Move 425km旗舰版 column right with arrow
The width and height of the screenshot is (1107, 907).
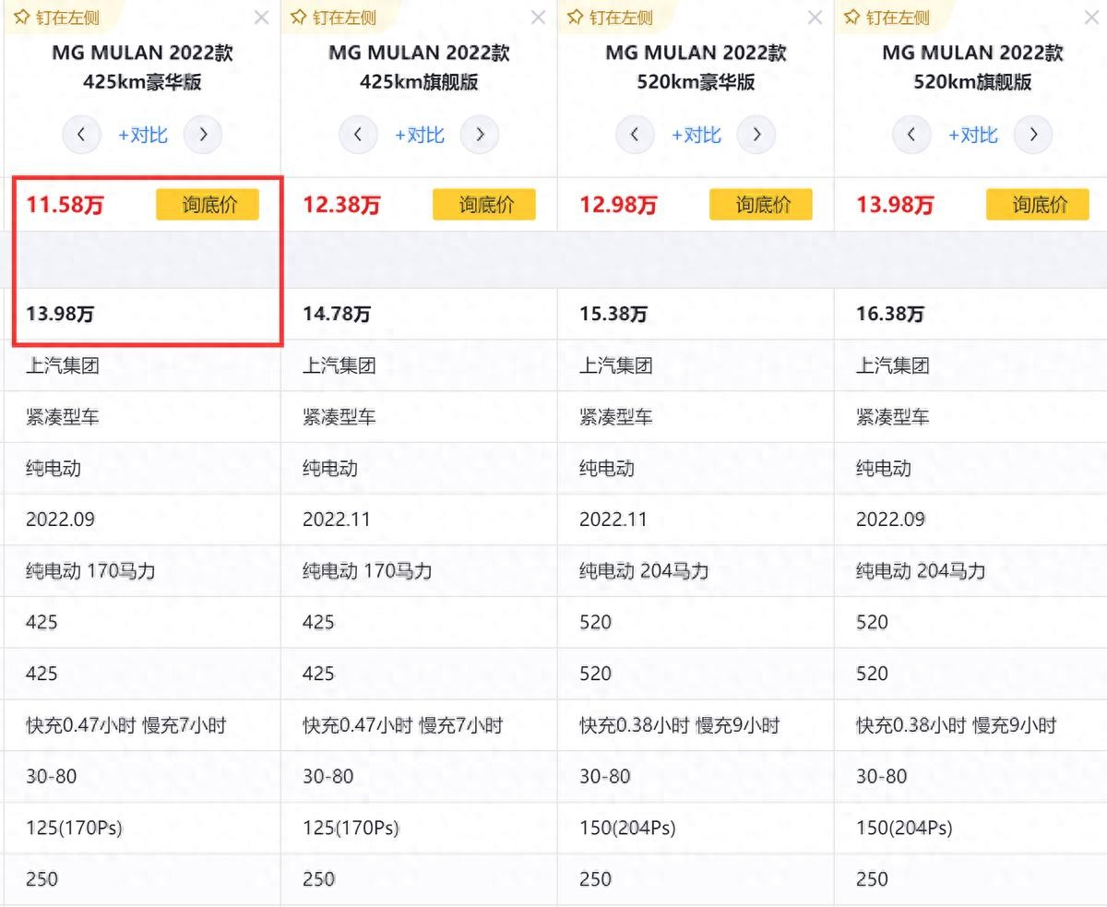click(x=480, y=135)
